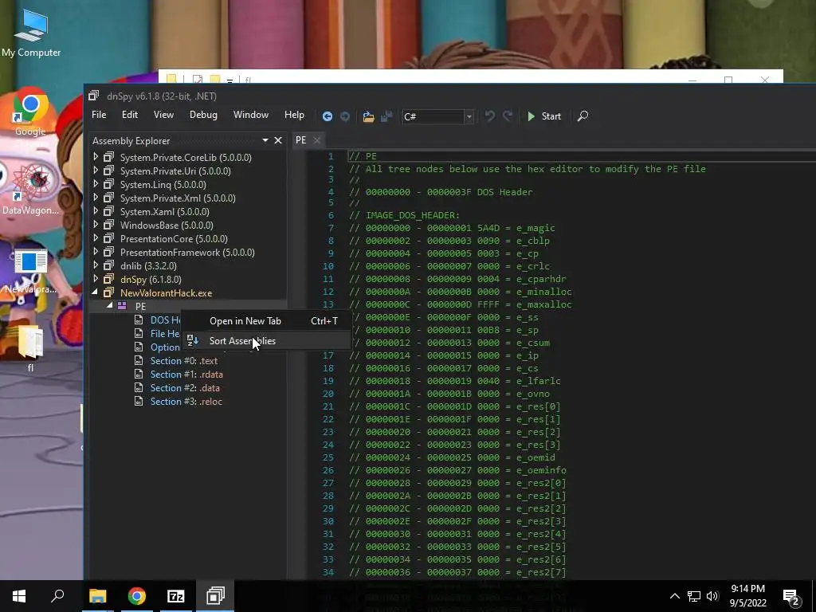Expand PresentationFramework assembly node
This screenshot has height=612, width=816.
click(x=96, y=252)
